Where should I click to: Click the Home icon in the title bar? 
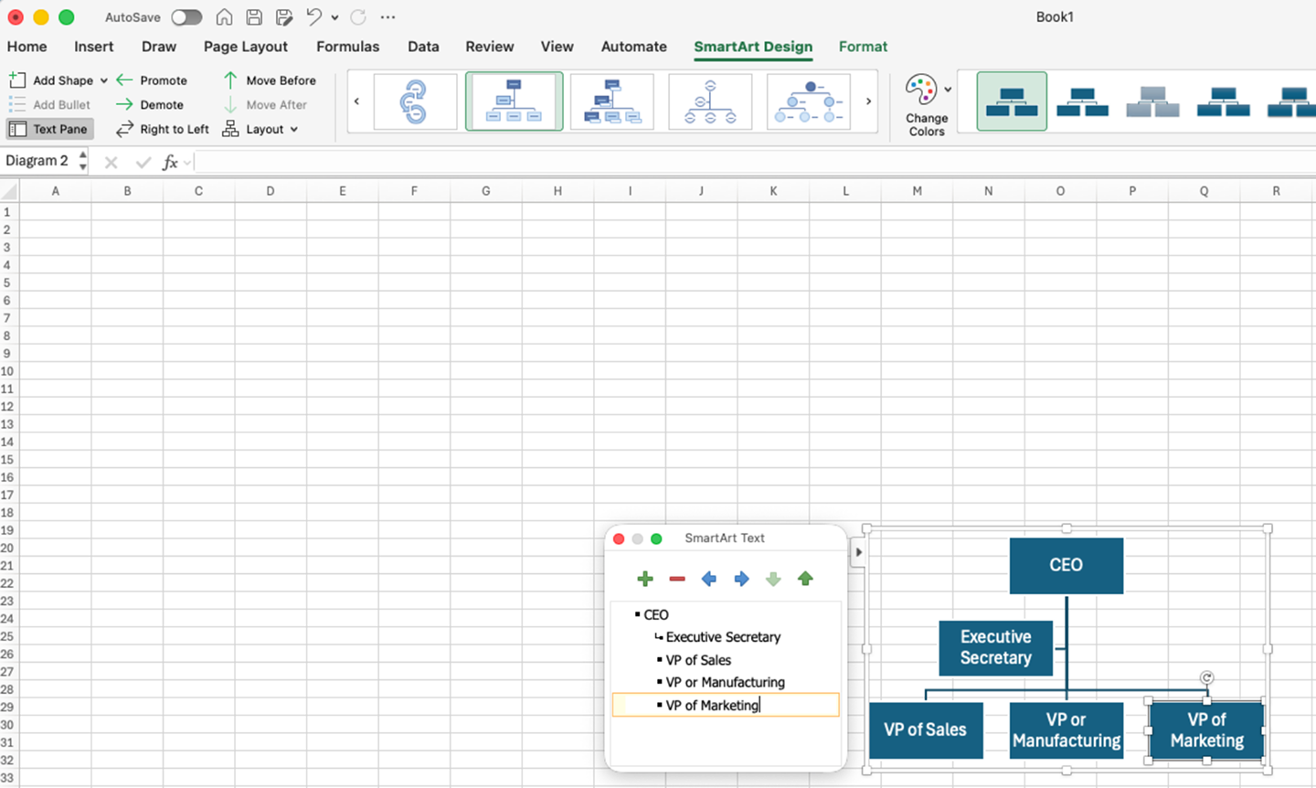[224, 17]
